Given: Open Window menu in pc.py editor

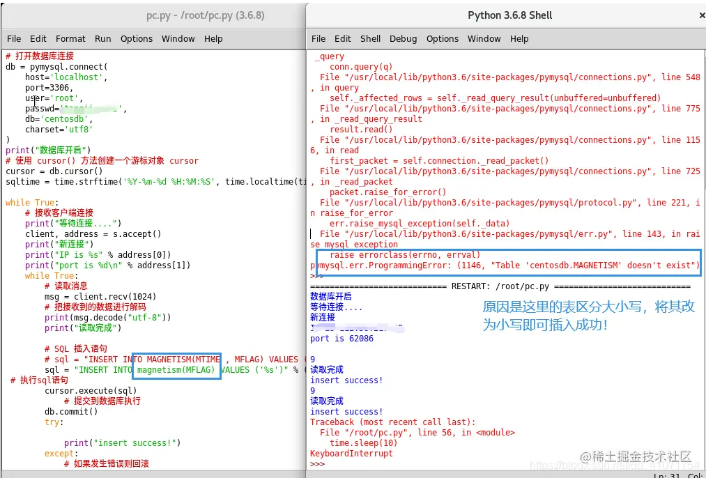Looking at the screenshot, I should [x=178, y=39].
